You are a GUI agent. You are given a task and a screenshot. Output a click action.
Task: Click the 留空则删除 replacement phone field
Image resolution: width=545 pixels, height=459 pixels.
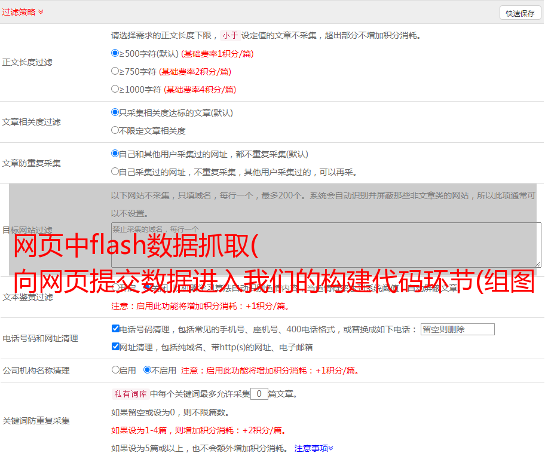(457, 329)
